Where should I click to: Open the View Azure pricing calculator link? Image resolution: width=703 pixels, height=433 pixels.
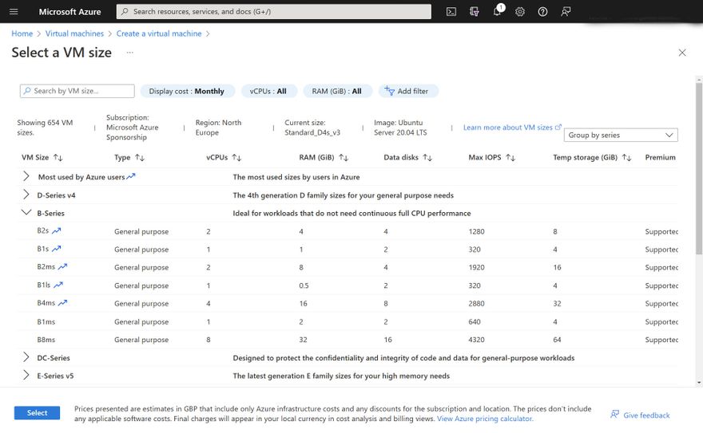coord(485,419)
